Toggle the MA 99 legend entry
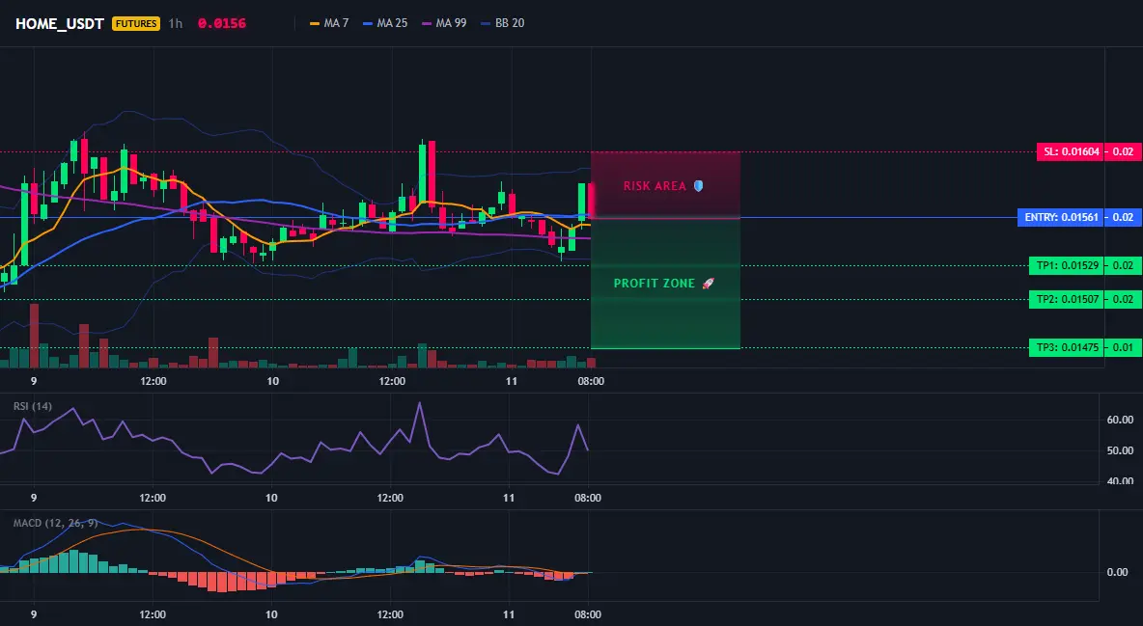Screen dimensions: 1143x626 pos(444,23)
